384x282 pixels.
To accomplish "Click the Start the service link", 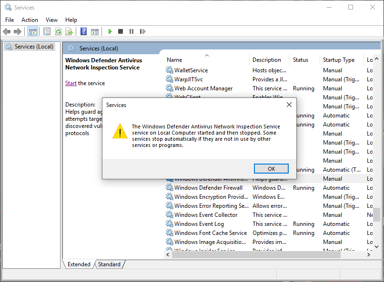I will (71, 83).
